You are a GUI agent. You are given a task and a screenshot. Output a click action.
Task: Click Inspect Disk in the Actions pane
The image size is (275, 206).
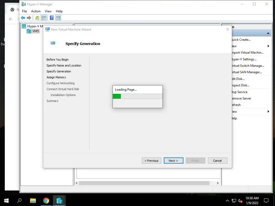click(x=240, y=85)
